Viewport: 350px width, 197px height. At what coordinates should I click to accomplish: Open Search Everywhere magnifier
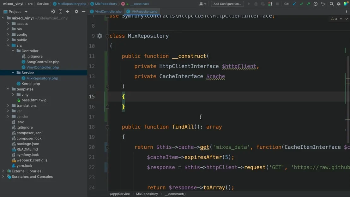pyautogui.click(x=332, y=4)
